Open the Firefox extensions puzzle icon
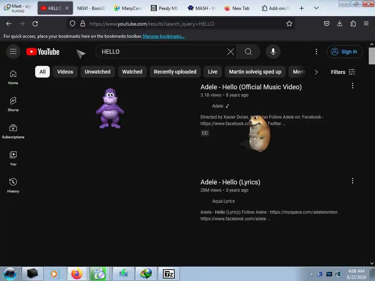Image resolution: width=375 pixels, height=281 pixels. 353,23
